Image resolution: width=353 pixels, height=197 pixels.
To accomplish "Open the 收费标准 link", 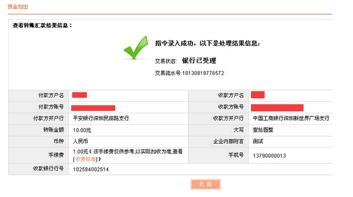I will tap(85, 159).
